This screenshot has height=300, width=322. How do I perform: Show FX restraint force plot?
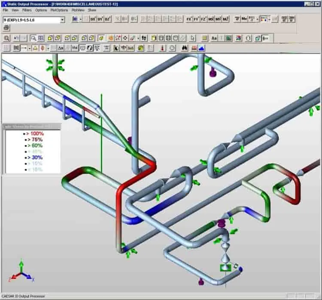[189, 19]
